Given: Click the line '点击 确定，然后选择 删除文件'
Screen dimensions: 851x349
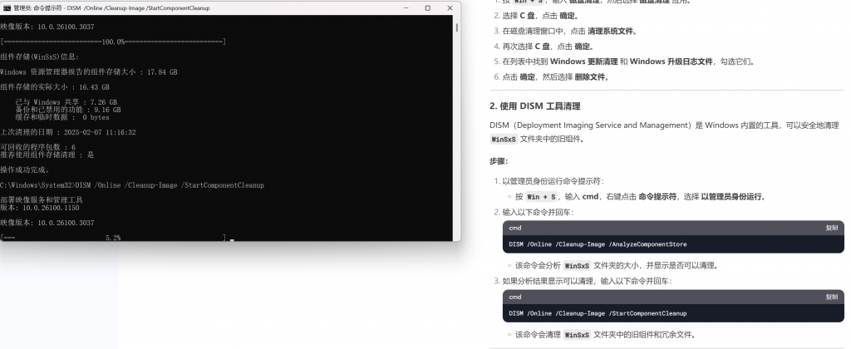Looking at the screenshot, I should [555, 77].
